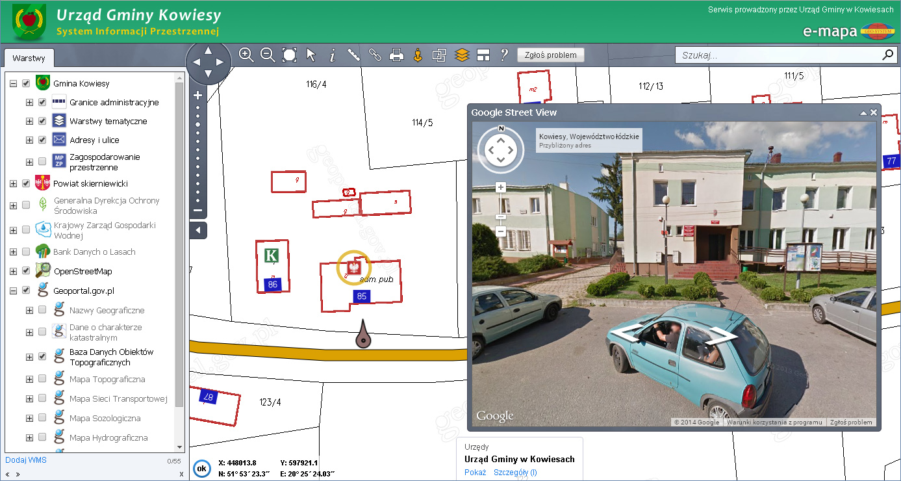Pan the map up with arrow
901x481 pixels.
208,49
